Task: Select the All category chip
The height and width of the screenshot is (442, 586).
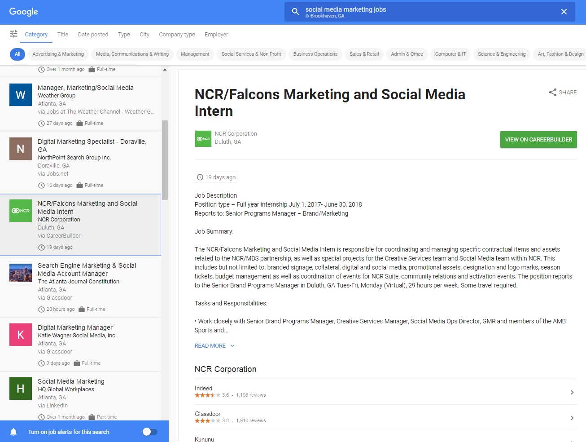Action: pos(17,54)
